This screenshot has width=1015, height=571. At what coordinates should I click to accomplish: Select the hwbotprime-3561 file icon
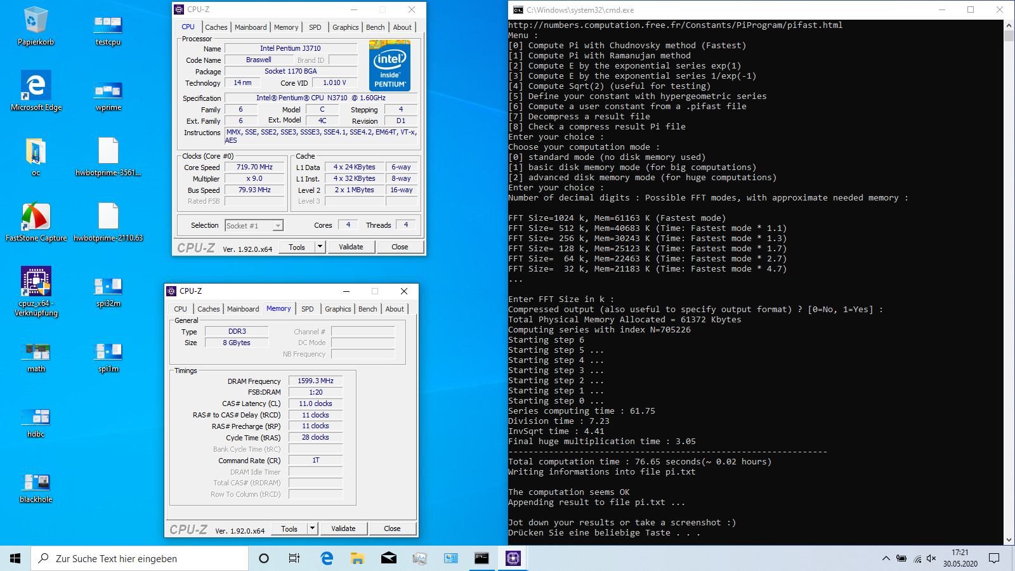[108, 157]
